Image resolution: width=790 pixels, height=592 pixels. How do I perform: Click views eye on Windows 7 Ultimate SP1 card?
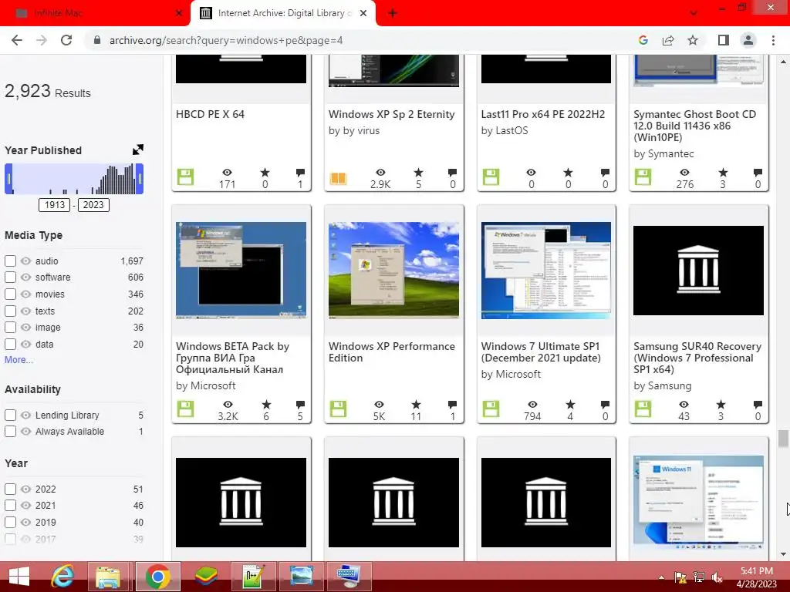(532, 404)
